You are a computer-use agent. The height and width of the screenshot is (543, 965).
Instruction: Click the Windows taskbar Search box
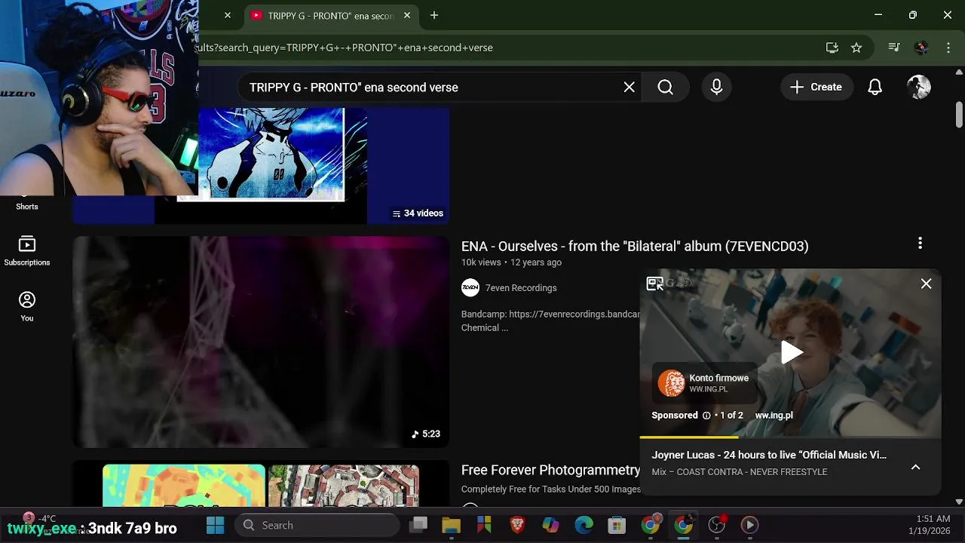click(317, 525)
